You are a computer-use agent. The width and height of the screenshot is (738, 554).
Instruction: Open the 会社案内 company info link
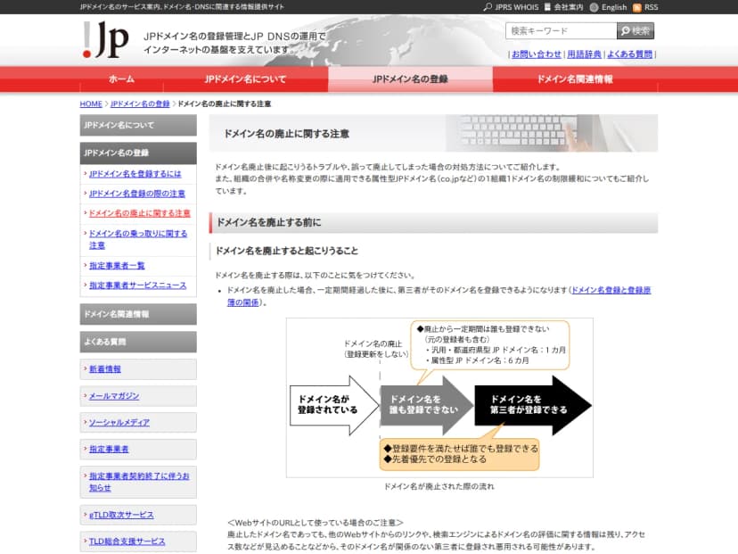pos(564,7)
